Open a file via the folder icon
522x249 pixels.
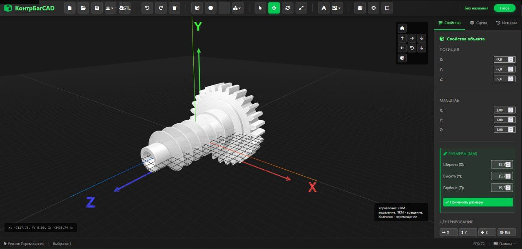pyautogui.click(x=83, y=8)
